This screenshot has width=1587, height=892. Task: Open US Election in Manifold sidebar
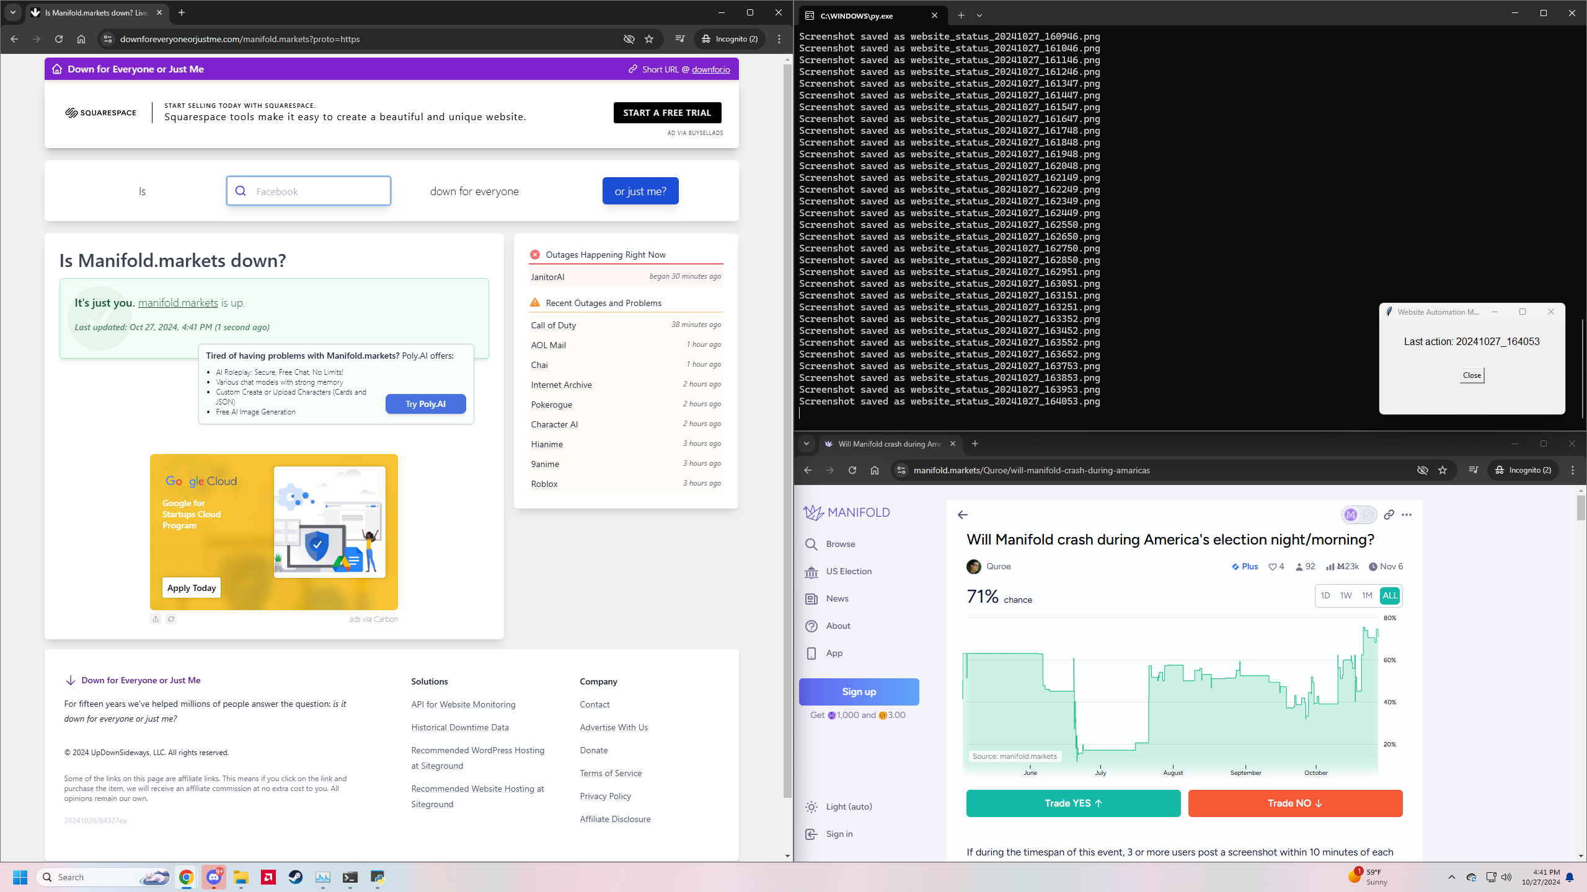point(839,571)
